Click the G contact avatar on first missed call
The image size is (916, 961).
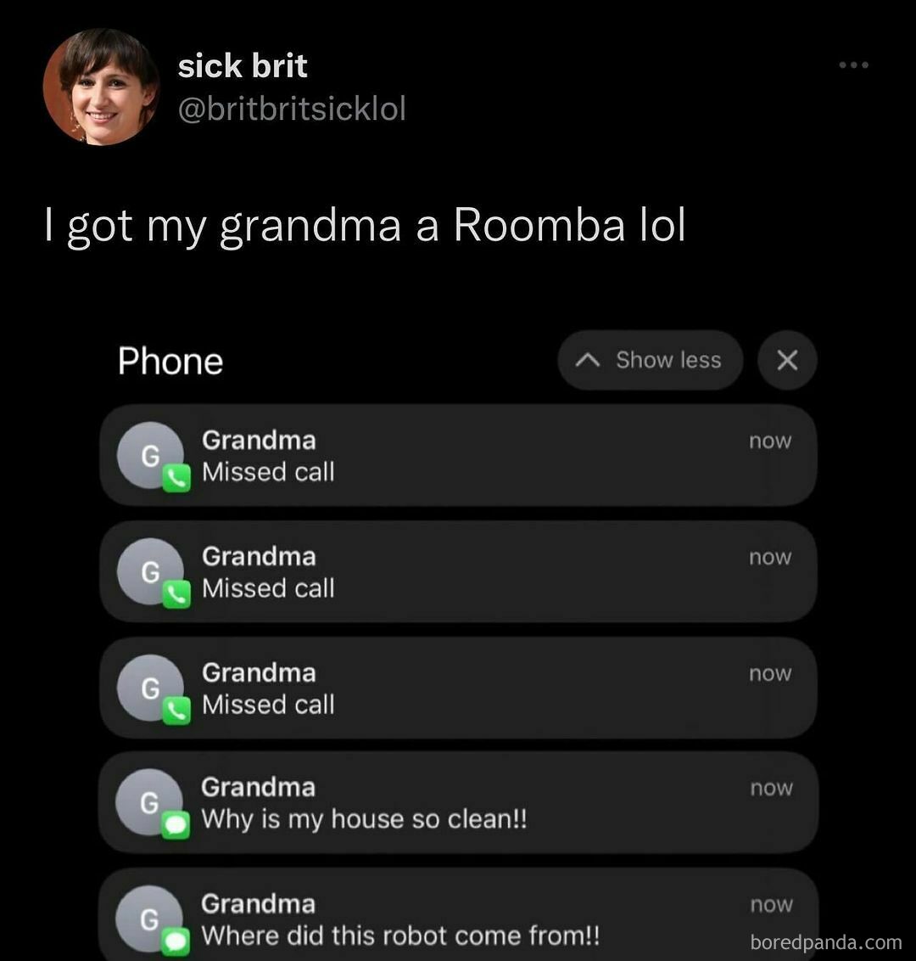click(151, 455)
